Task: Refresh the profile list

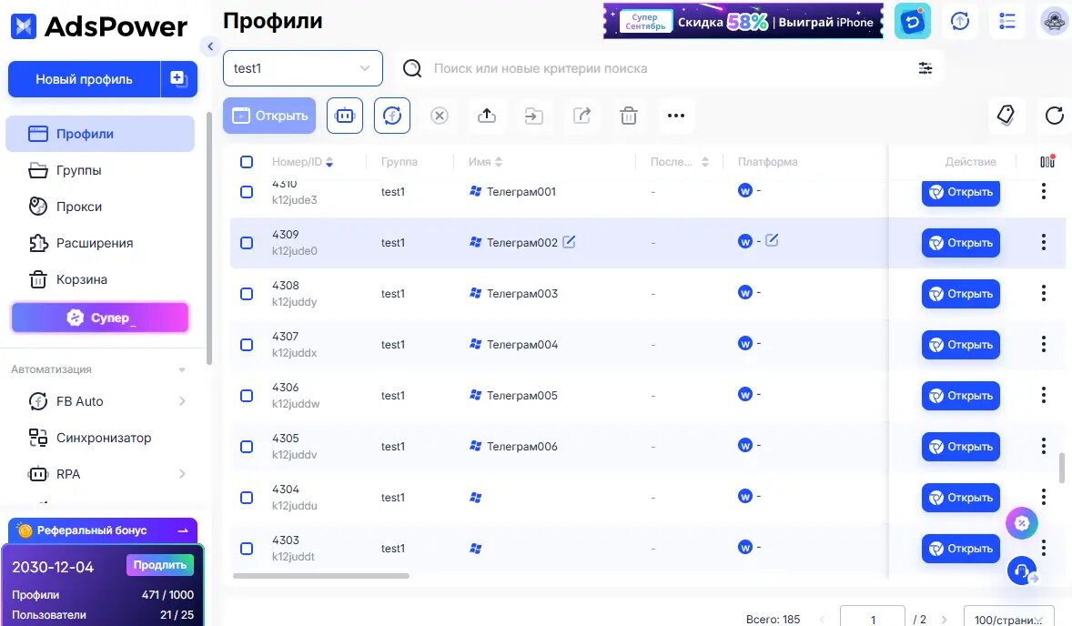Action: coord(1054,116)
